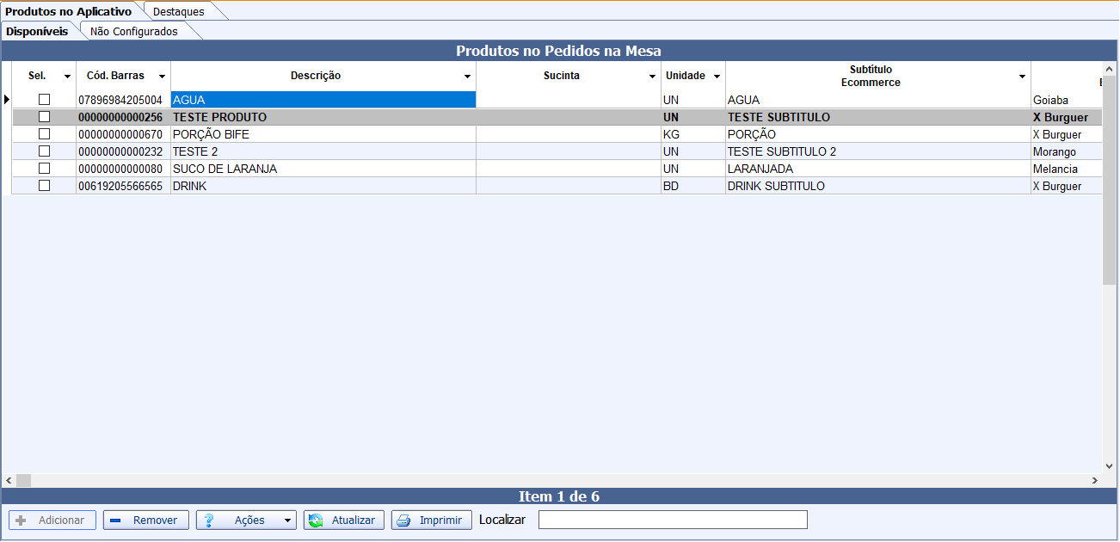Click the Atualizar refresh icon
1120x542 pixels.
click(316, 520)
